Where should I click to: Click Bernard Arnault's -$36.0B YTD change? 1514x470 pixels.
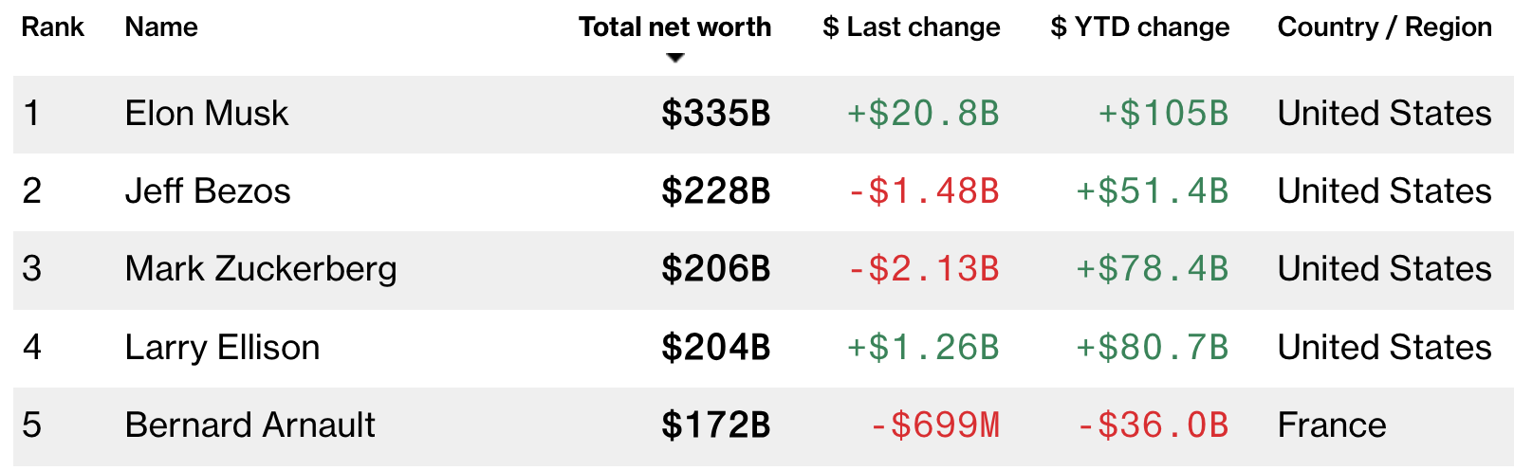click(1153, 425)
